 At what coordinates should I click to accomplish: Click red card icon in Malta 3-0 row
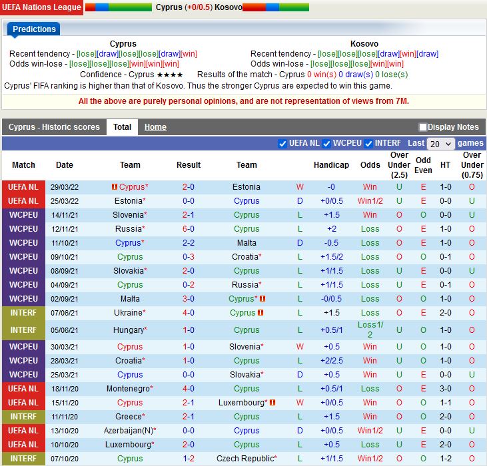(263, 299)
